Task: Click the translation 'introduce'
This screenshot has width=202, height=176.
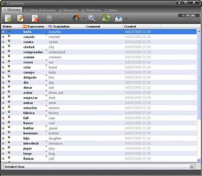Action: [55, 143]
